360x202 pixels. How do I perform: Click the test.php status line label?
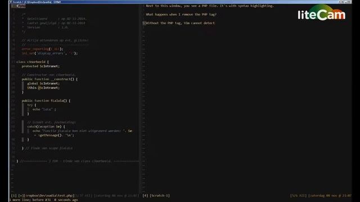(43, 196)
